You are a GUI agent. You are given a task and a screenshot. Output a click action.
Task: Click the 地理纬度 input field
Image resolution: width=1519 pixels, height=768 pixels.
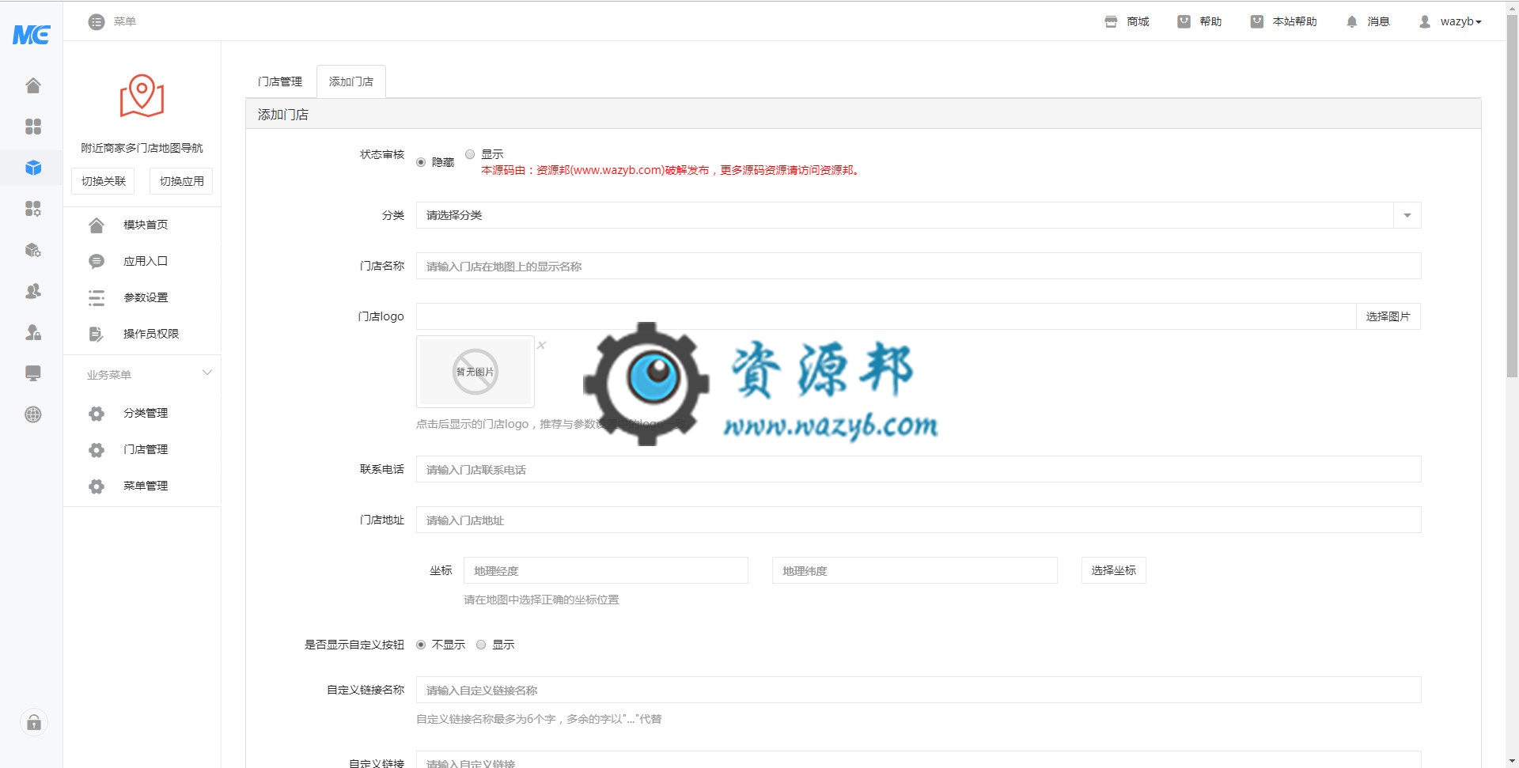(915, 570)
